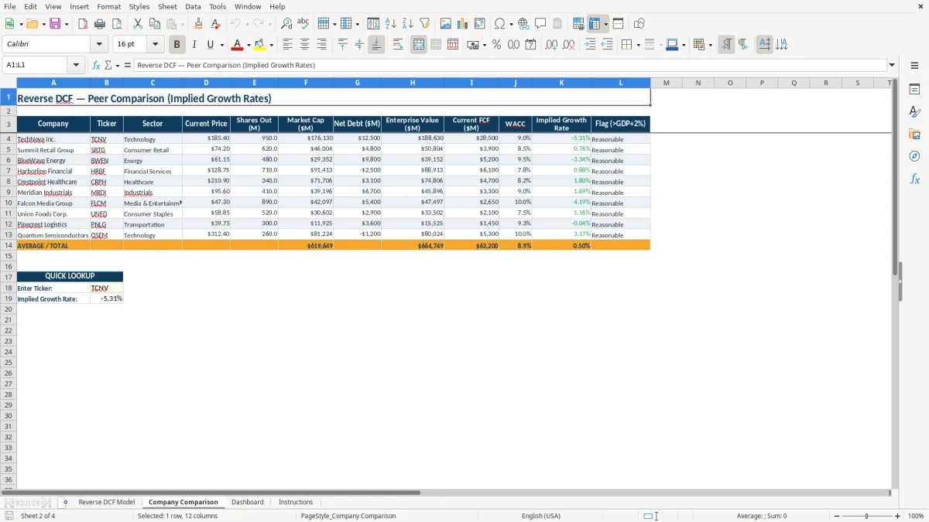The image size is (929, 522).
Task: Click the Insert Chart icon
Action: (x=463, y=24)
